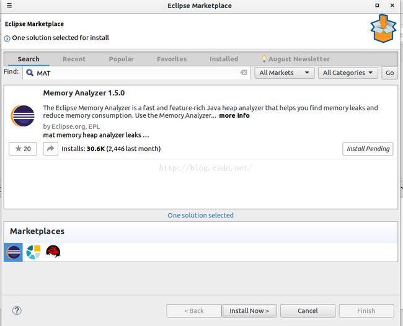
Task: Click the mat memory heap analyzer tags
Action: [96, 135]
